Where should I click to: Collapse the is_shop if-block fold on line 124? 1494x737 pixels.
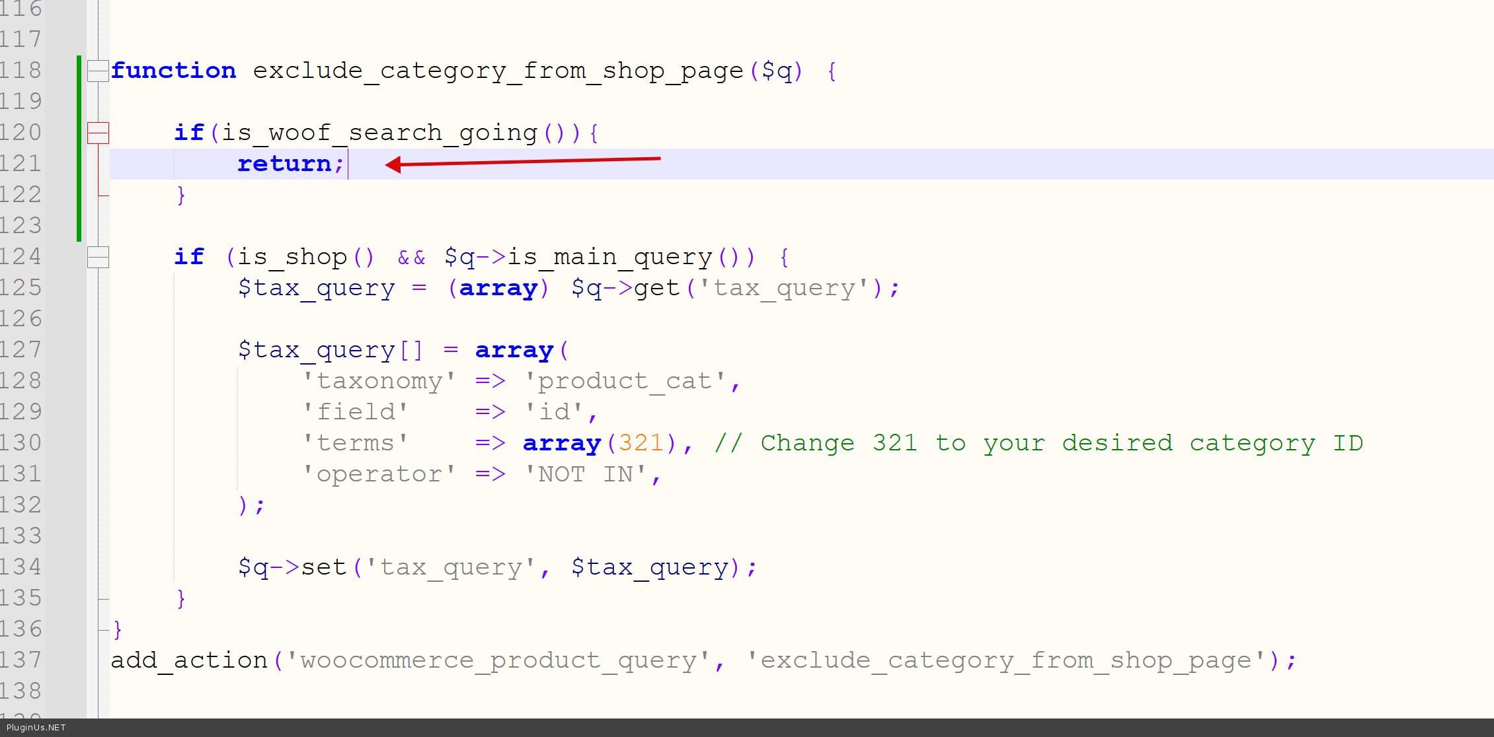(98, 257)
